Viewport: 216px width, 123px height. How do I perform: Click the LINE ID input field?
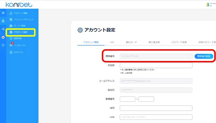click(x=156, y=117)
